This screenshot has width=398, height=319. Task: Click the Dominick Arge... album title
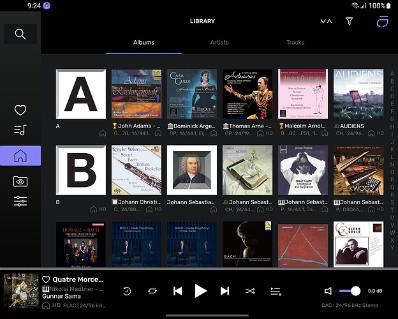point(191,126)
